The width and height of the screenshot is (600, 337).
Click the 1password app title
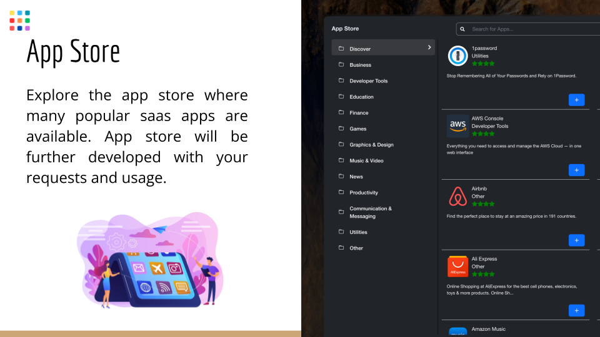(484, 48)
